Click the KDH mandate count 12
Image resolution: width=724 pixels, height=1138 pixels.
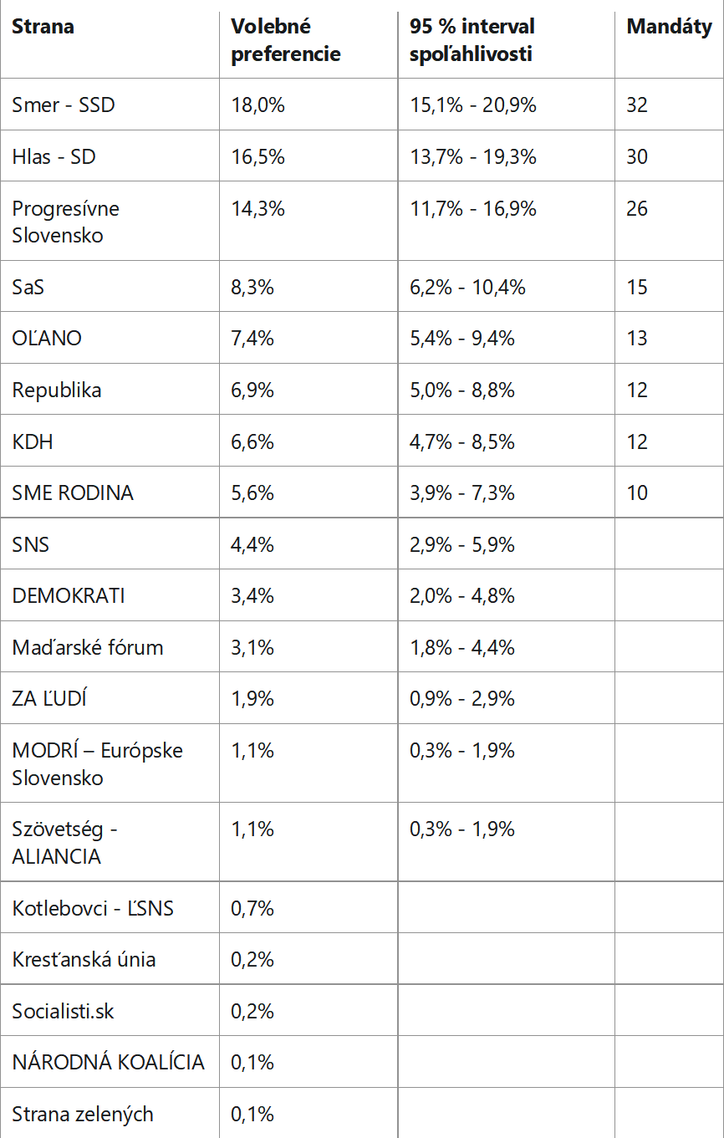click(x=637, y=441)
